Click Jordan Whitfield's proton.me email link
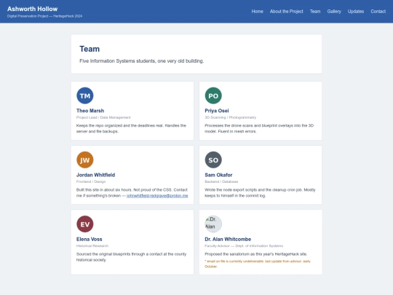 [157, 196]
